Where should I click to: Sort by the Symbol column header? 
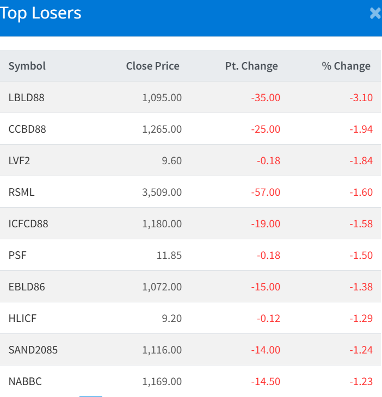(x=27, y=66)
